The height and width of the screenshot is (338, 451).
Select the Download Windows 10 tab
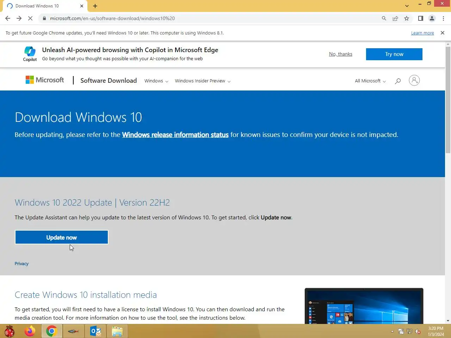click(x=45, y=6)
